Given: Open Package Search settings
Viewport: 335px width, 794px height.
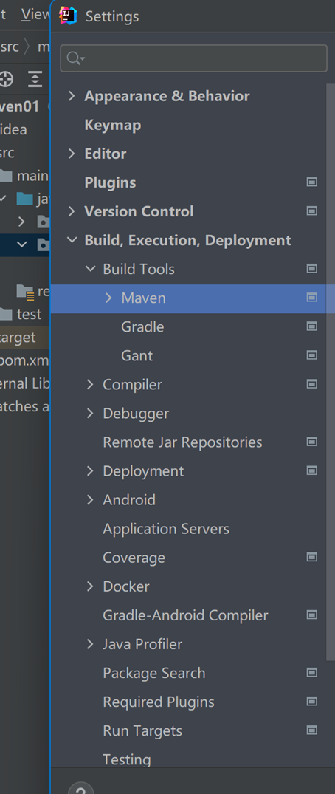Looking at the screenshot, I should tap(154, 673).
